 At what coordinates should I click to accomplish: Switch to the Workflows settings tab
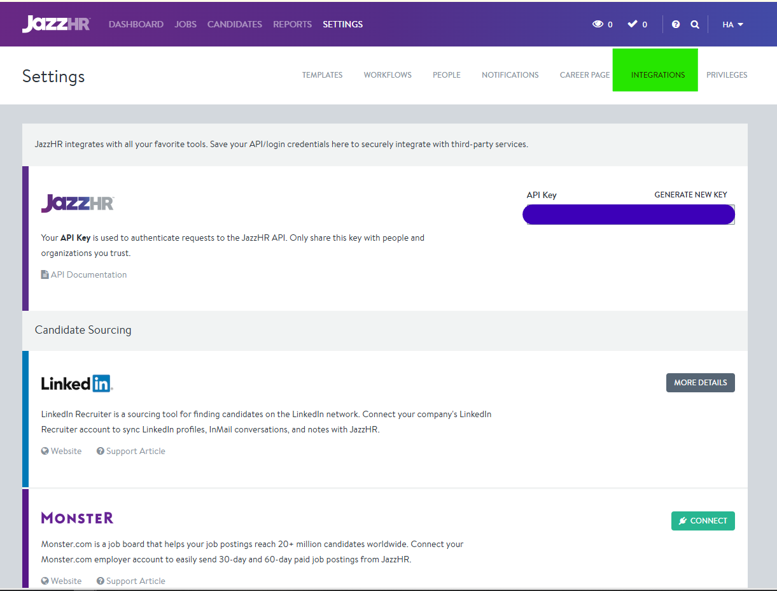[388, 75]
